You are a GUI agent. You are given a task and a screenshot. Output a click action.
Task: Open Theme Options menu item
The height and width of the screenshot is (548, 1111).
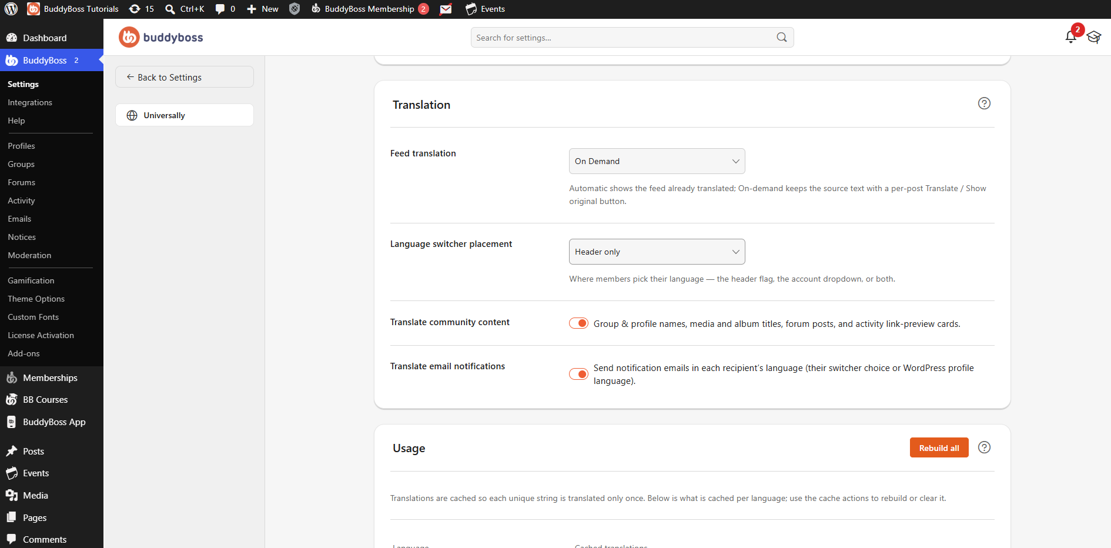36,299
